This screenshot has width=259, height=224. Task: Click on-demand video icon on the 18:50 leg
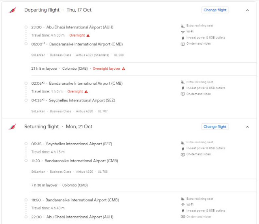(183, 217)
